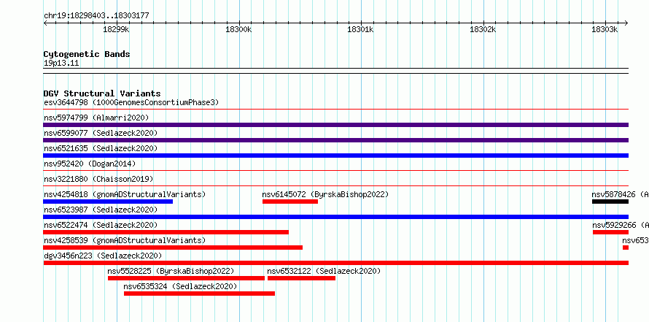Click the long red bar of dgv3456n223
This screenshot has height=322, width=649.
335,263
